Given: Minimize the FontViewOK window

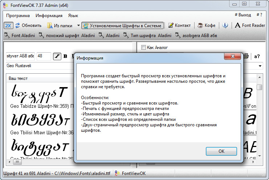Looking at the screenshot, I should (x=235, y=4).
